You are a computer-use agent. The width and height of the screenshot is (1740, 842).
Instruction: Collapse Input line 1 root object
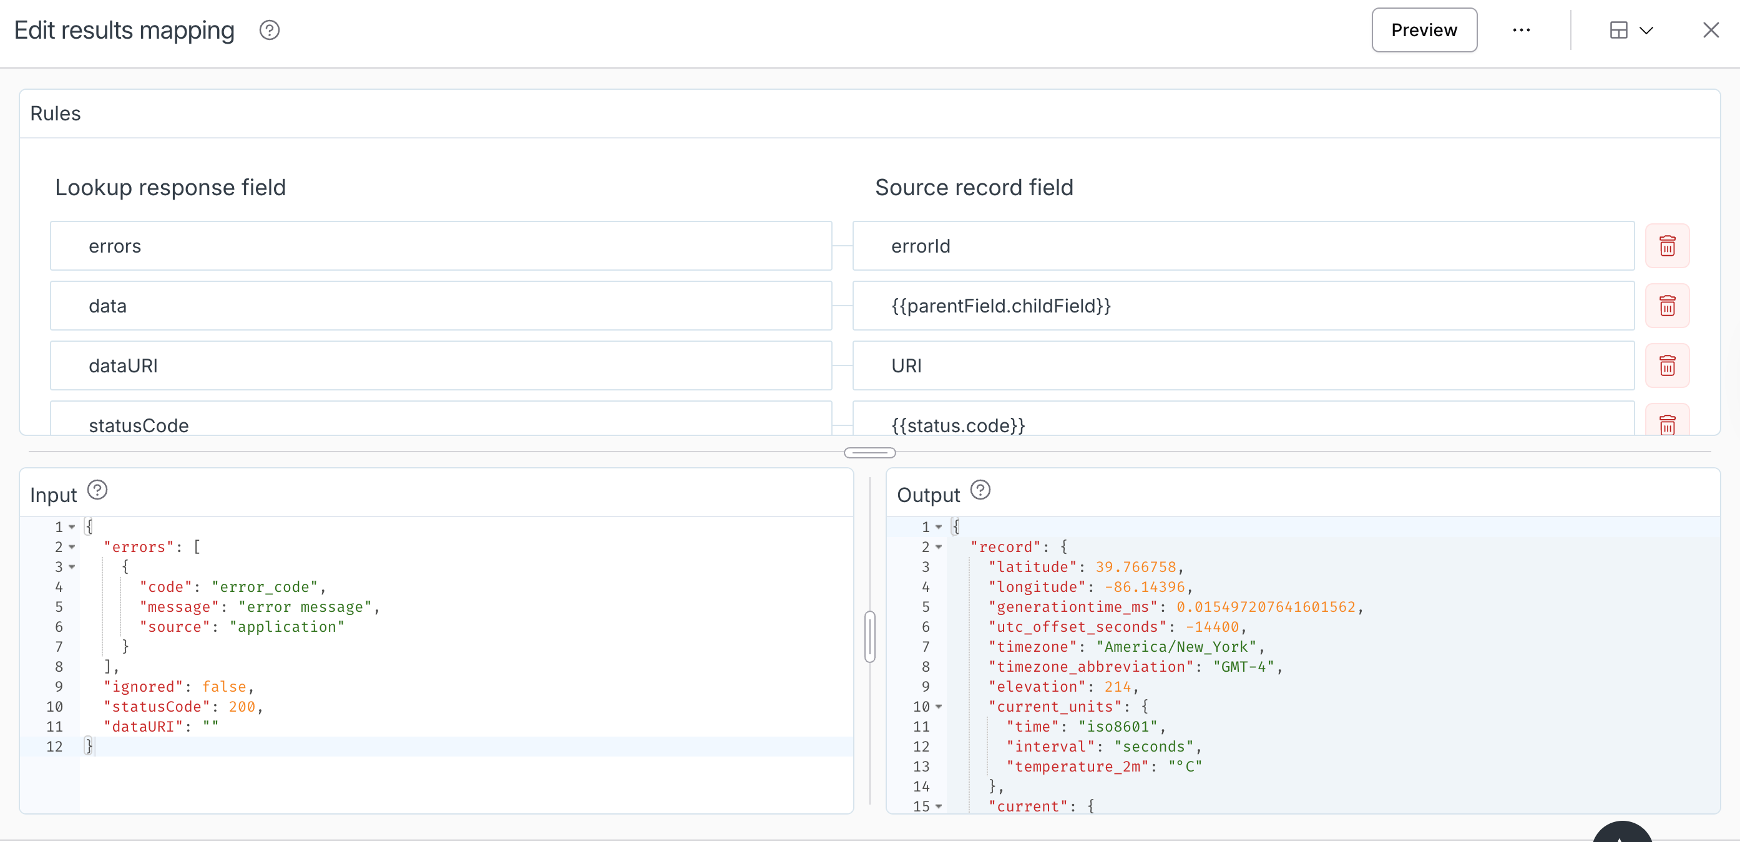coord(72,528)
